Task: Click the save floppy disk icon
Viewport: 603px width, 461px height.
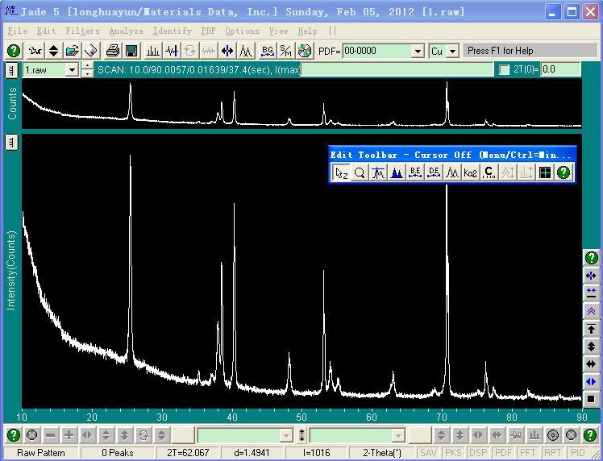Action: click(x=131, y=51)
